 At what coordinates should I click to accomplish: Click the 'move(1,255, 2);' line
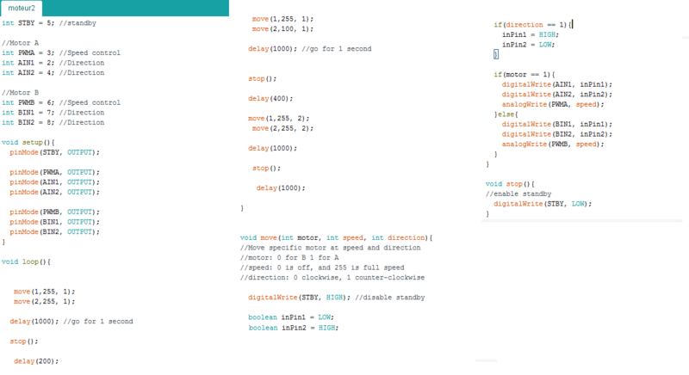click(x=278, y=119)
